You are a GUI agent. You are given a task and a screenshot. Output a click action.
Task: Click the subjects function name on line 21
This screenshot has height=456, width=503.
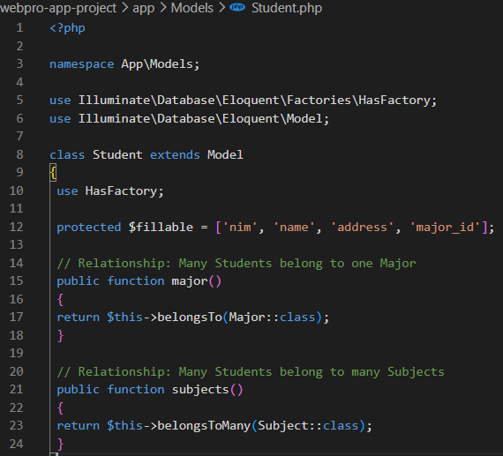(x=200, y=390)
